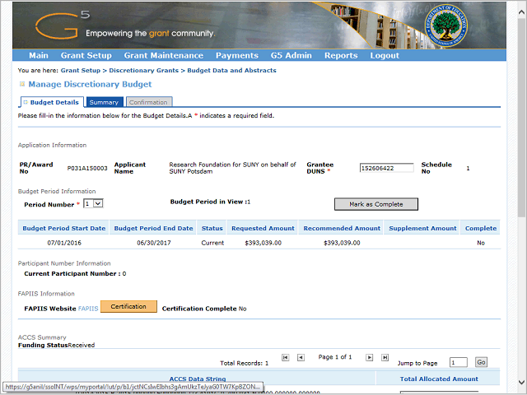Click Logout in the navigation bar
This screenshot has height=395, width=527.
(x=385, y=55)
